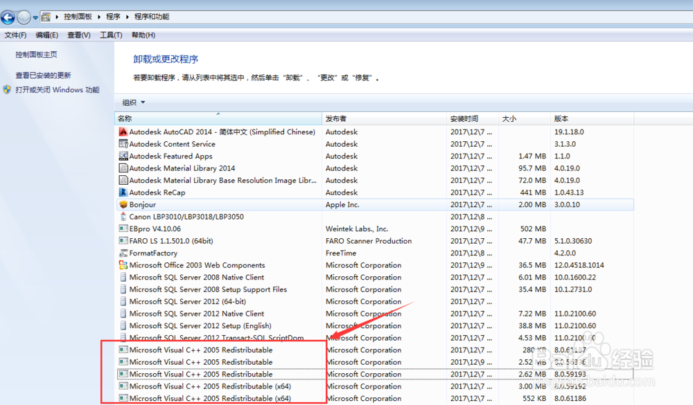Select Autodesk Content Service program name
Screen dimensions: 693x405
(173, 144)
